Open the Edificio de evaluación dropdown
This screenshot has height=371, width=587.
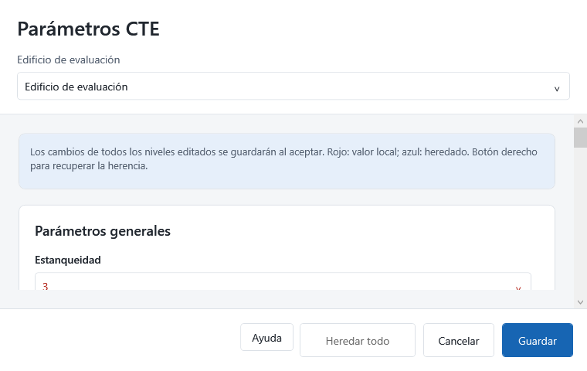click(293, 87)
